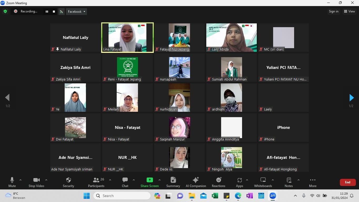Click the red End meeting button
Screen dimensions: 359x202
coord(347,182)
